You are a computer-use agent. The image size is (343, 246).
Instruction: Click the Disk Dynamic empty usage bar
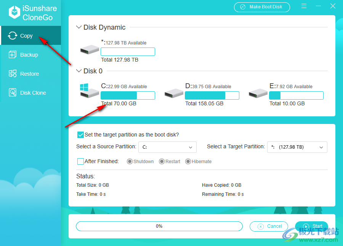(x=128, y=52)
